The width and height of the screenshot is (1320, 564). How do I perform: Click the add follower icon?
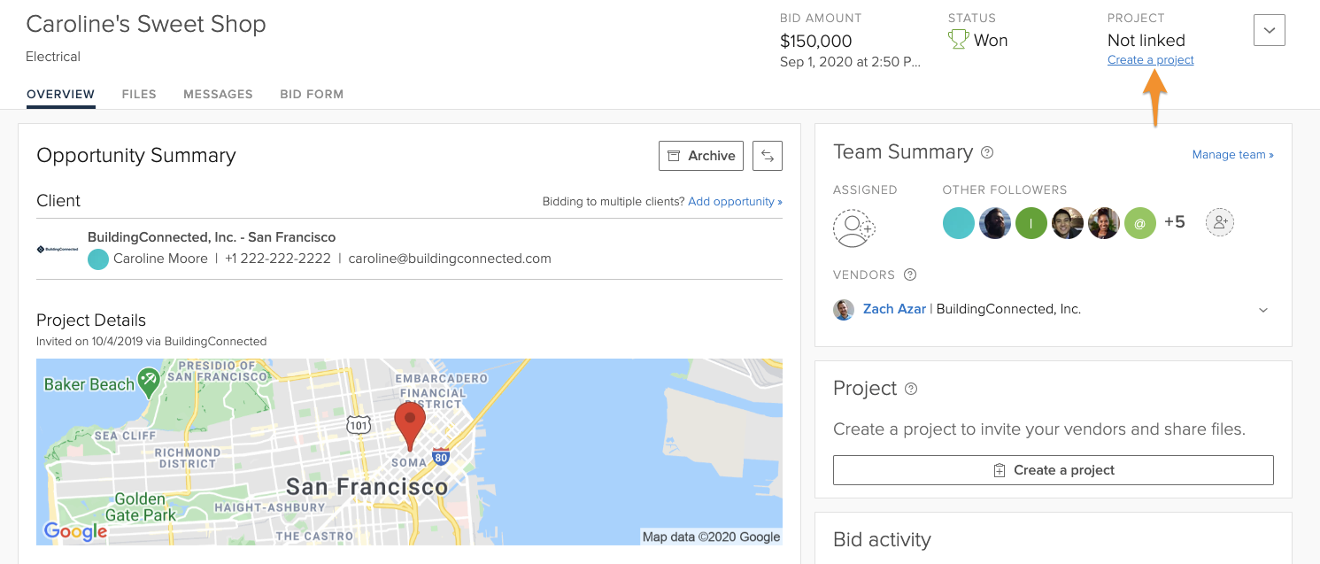tap(1219, 222)
